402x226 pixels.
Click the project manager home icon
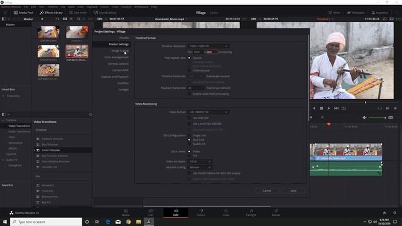tap(384, 213)
